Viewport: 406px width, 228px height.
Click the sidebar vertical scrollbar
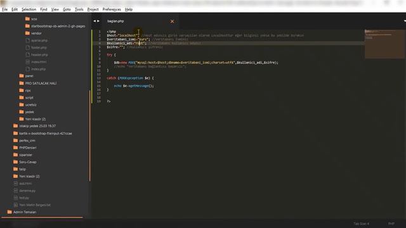90,136
